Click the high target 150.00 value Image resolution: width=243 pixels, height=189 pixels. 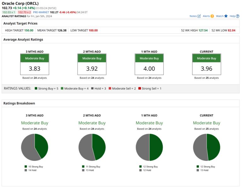tap(29, 30)
